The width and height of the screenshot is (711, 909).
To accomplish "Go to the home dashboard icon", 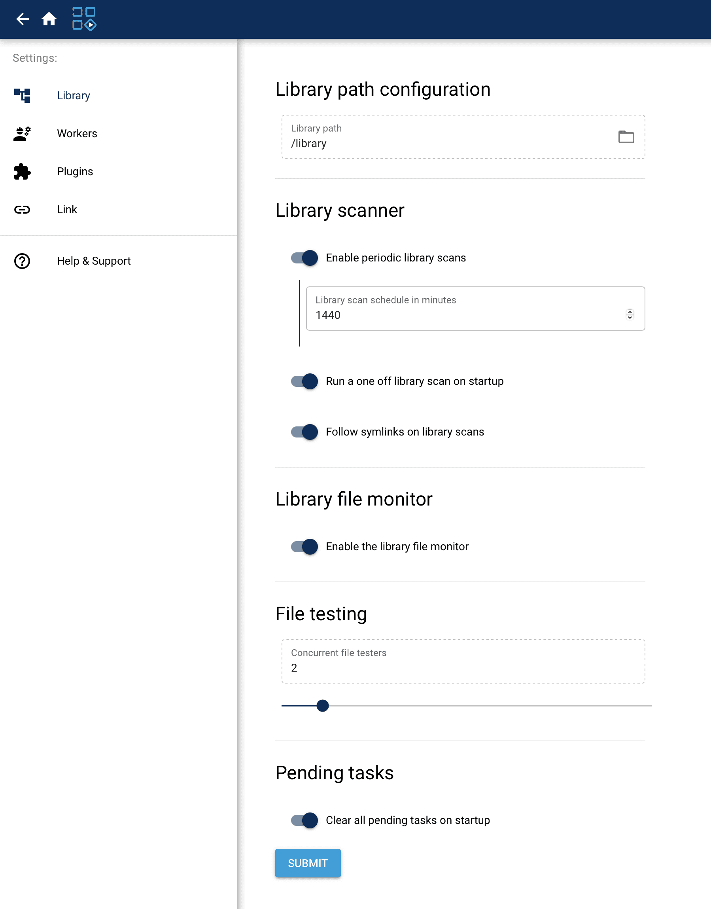I will click(x=49, y=19).
